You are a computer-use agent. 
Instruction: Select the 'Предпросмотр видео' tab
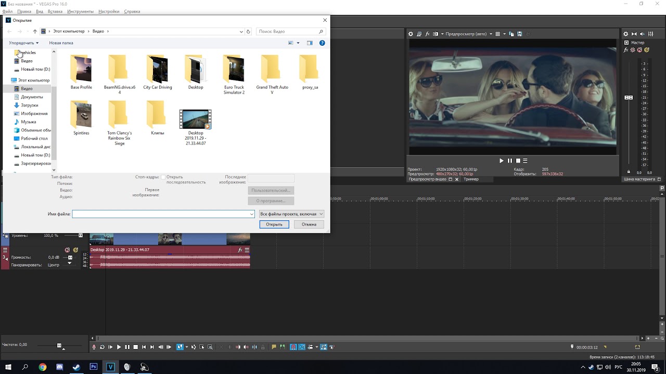(x=428, y=179)
